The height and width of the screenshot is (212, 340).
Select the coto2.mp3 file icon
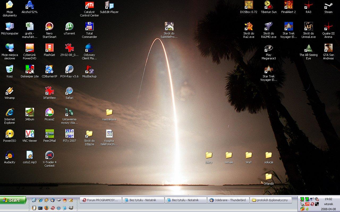[x=29, y=157]
